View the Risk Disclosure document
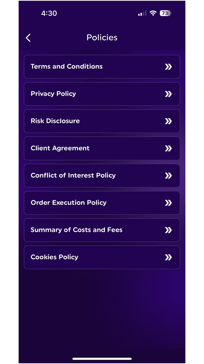The width and height of the screenshot is (204, 364). 55,121
